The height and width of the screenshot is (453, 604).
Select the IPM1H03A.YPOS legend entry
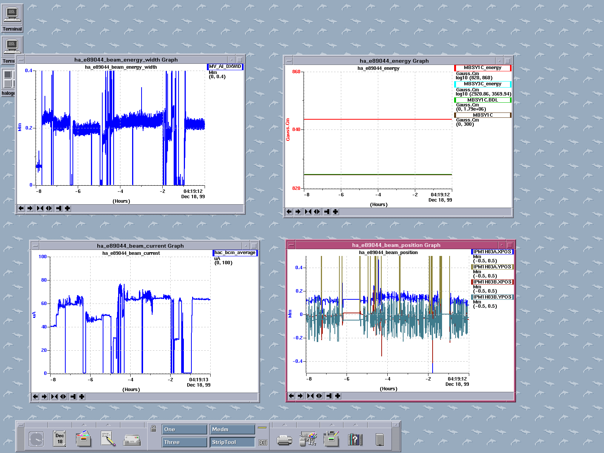coord(492,267)
